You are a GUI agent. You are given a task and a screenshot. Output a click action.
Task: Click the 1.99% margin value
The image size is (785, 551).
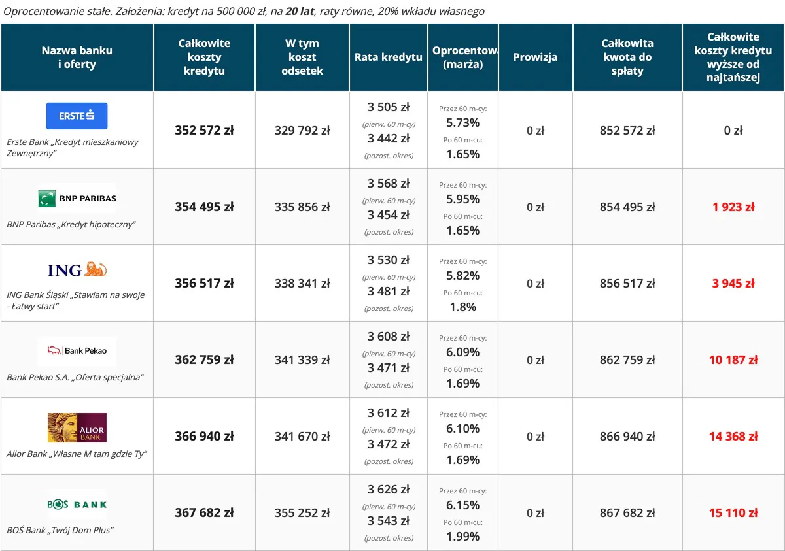463,536
